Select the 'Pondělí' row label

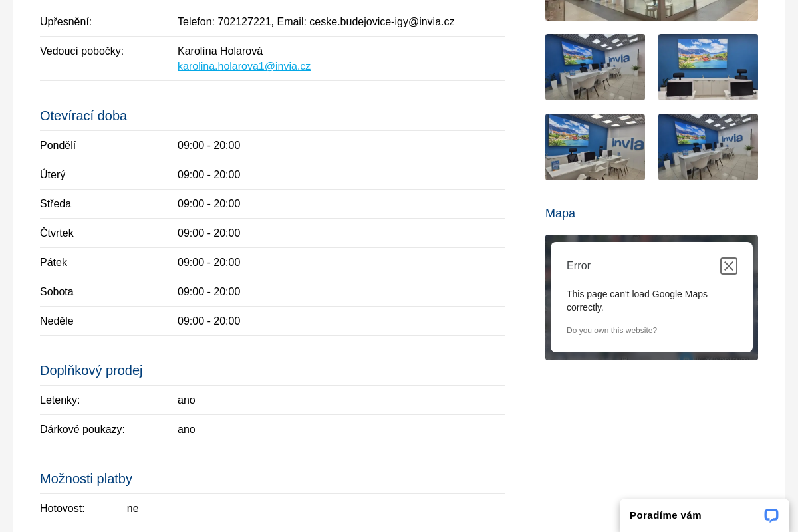click(58, 146)
